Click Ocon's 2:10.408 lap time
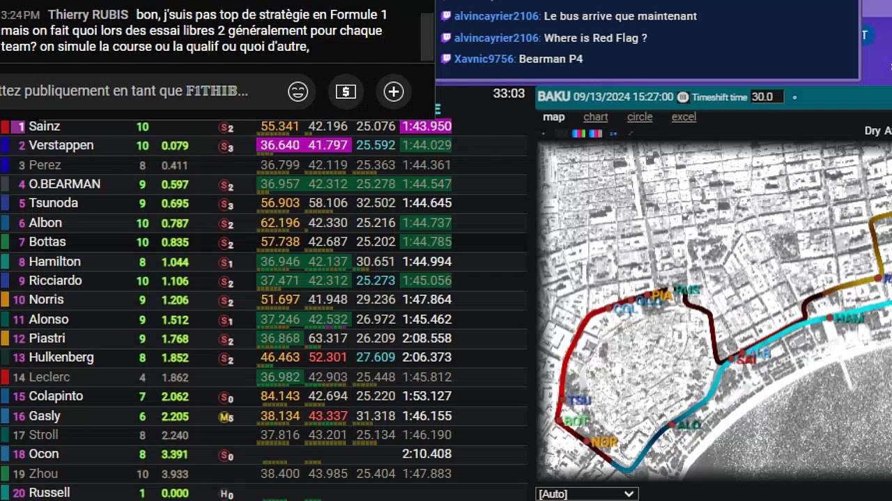This screenshot has width=892, height=501. tap(427, 454)
